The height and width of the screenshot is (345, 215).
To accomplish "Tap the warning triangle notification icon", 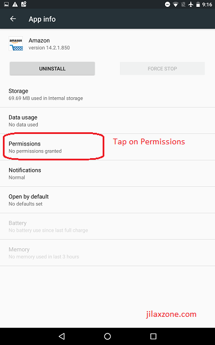I will tap(15, 4).
